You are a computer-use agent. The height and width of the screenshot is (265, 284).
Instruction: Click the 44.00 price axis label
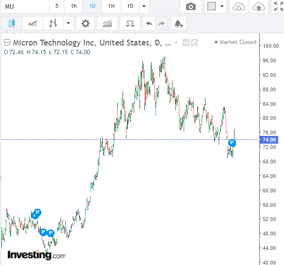point(269,248)
